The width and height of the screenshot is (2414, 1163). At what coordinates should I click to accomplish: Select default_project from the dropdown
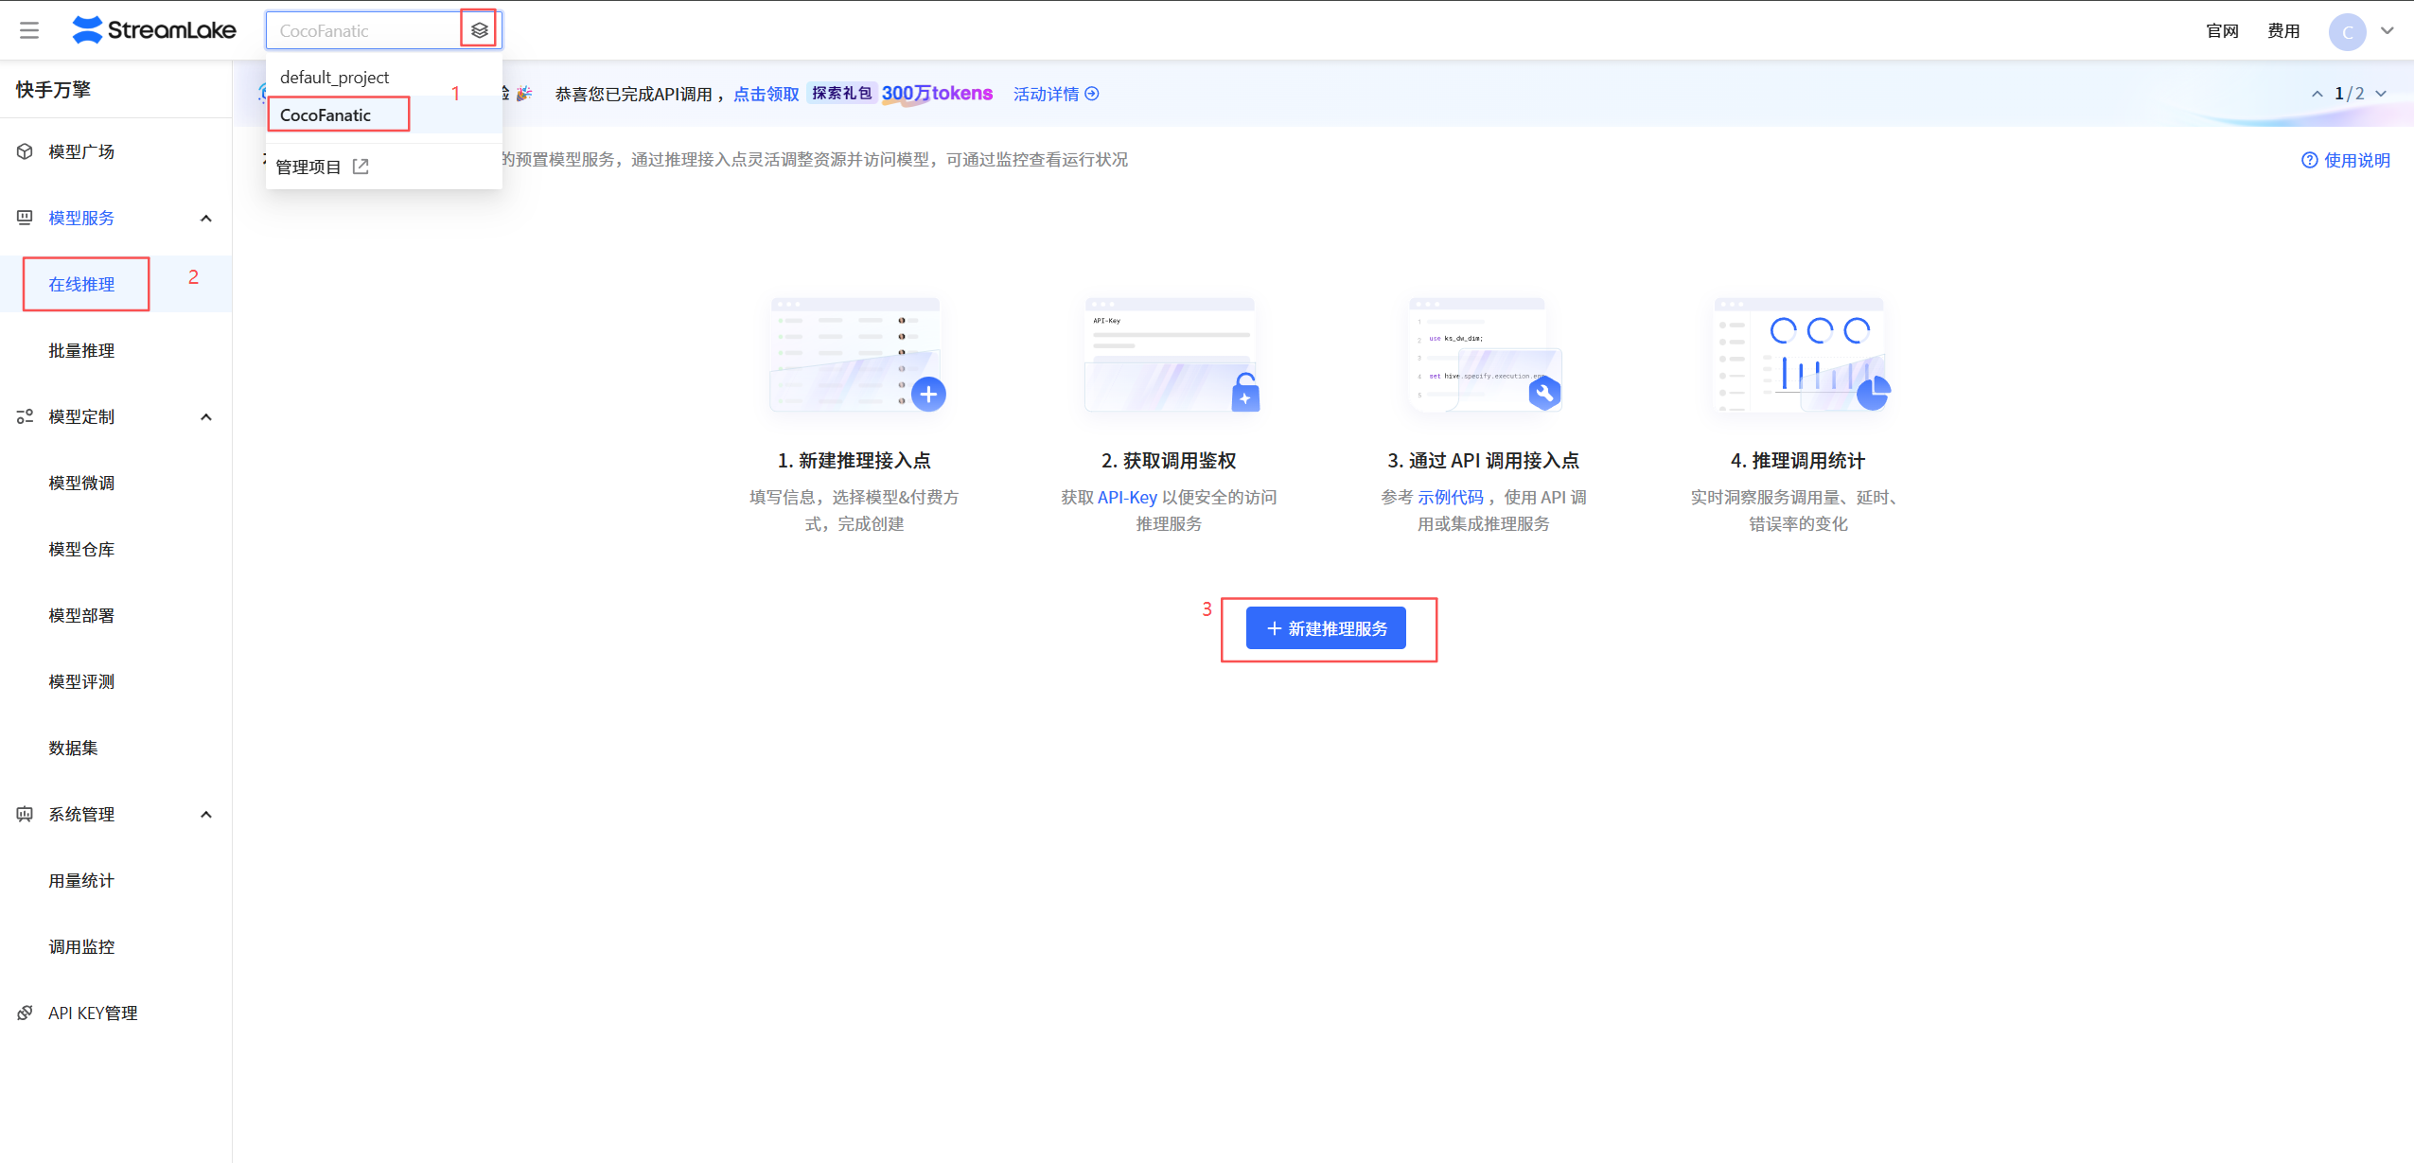click(x=334, y=77)
